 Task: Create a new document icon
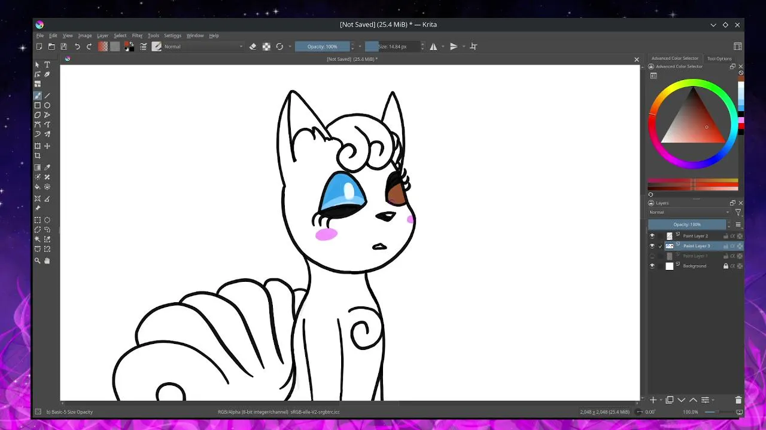39,47
